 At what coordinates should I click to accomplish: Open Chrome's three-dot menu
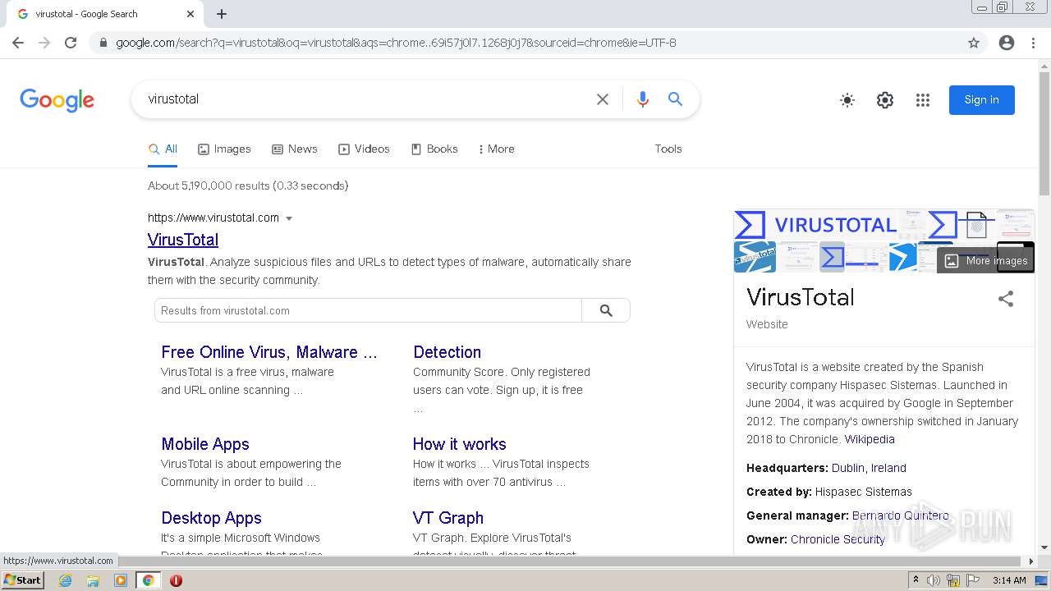(x=1033, y=43)
